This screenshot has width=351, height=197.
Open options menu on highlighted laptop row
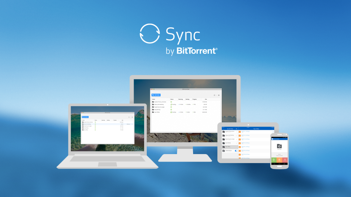coord(132,123)
